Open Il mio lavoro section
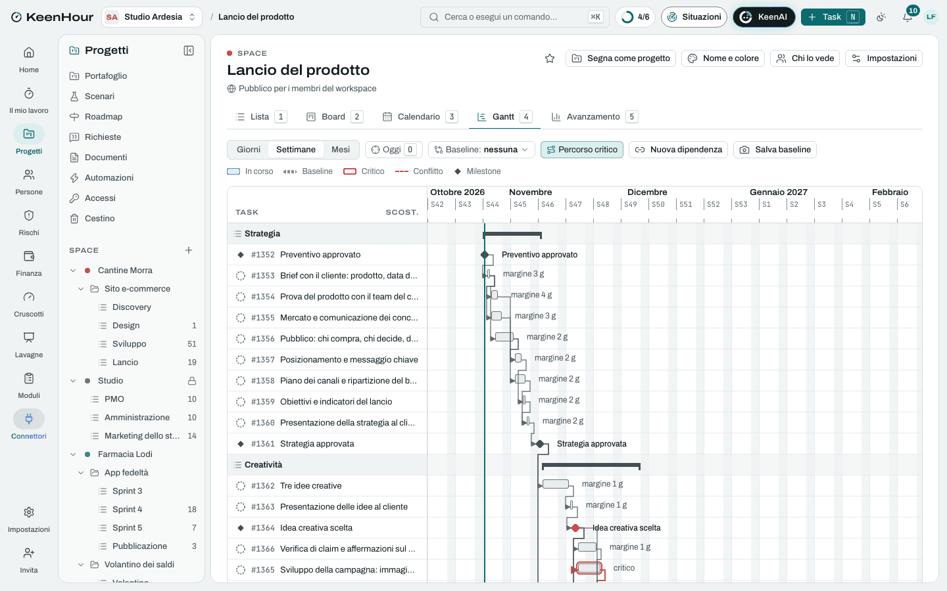The width and height of the screenshot is (947, 591). click(29, 100)
